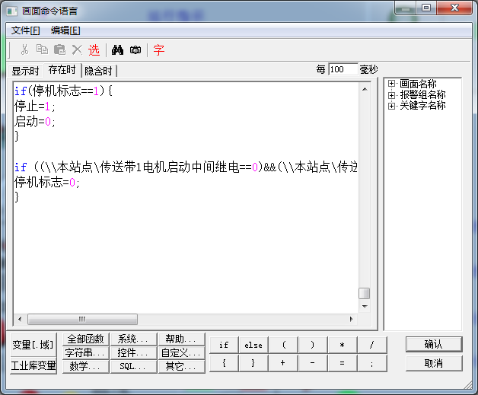Open the 系统... functions
The image size is (478, 395).
point(133,339)
